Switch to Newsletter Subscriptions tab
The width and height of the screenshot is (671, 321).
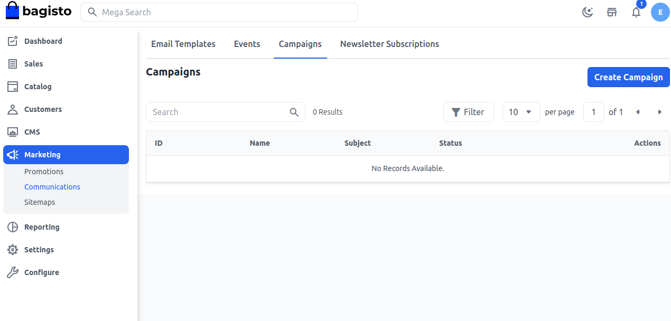click(389, 44)
